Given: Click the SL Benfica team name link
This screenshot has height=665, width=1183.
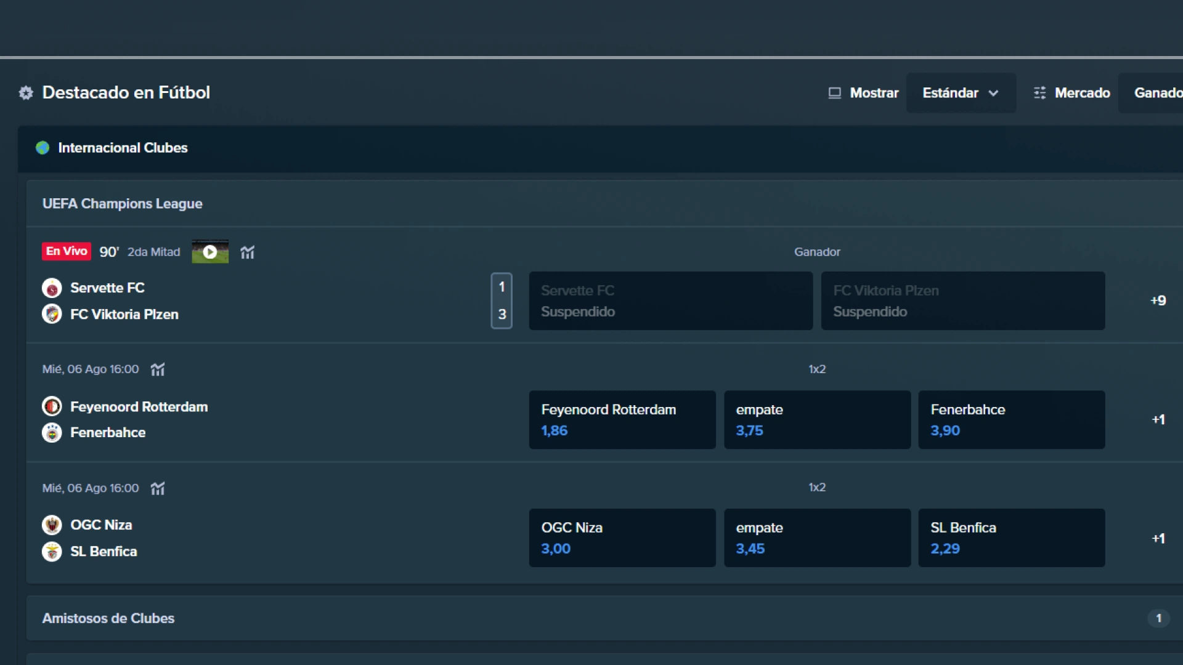Looking at the screenshot, I should 104,552.
